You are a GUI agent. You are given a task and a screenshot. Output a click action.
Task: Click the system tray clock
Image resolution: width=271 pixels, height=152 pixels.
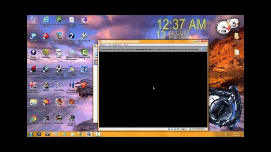click(x=236, y=134)
